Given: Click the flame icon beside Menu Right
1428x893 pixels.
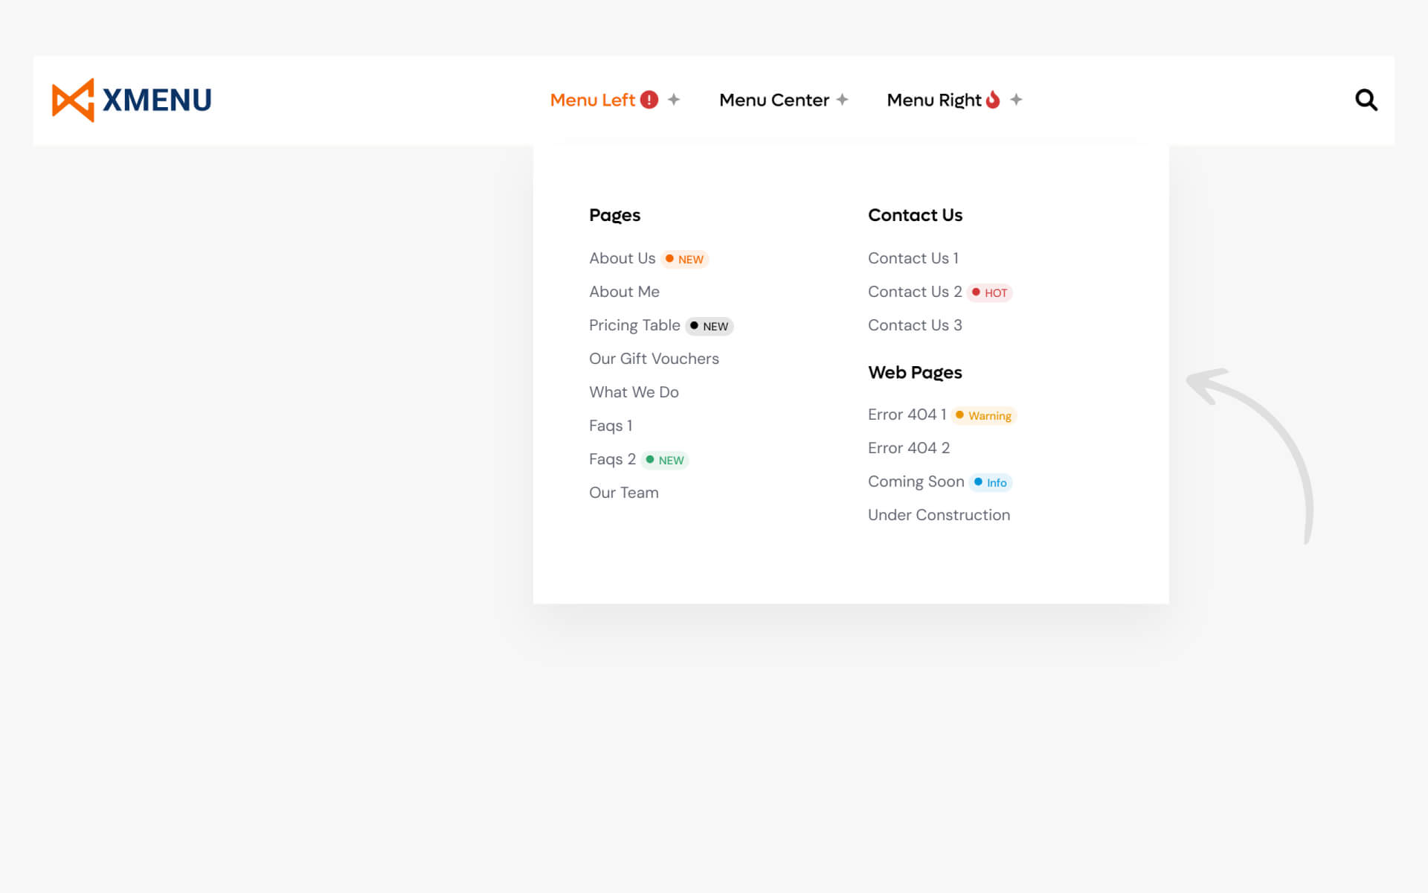Looking at the screenshot, I should click(x=993, y=100).
